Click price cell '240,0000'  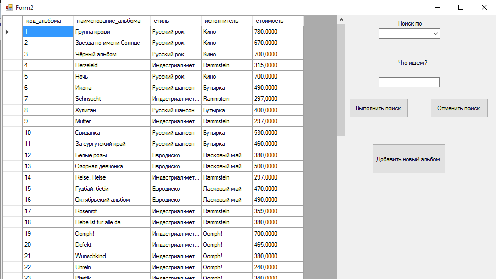(278, 267)
